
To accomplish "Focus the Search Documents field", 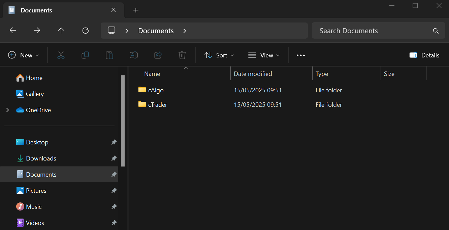I will [x=379, y=31].
